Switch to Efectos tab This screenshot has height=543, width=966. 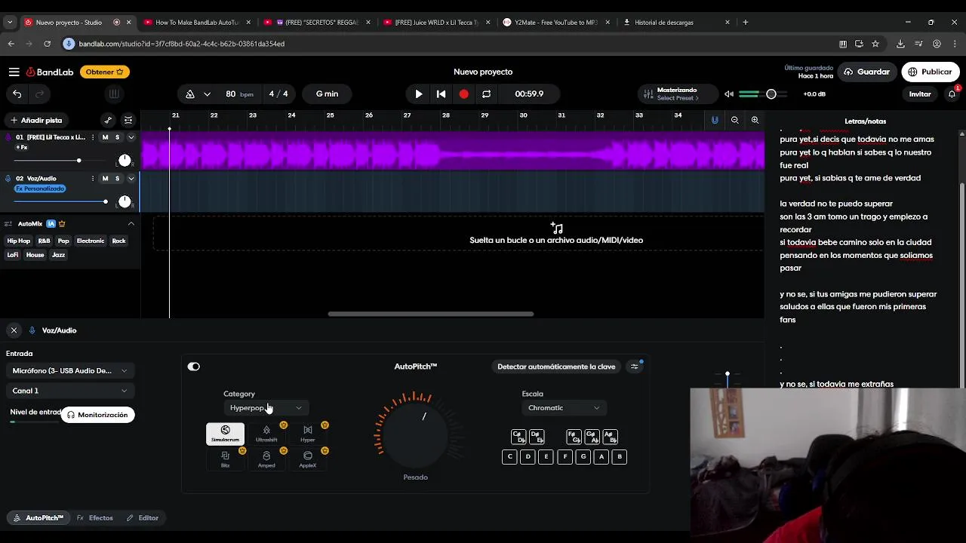tap(95, 518)
